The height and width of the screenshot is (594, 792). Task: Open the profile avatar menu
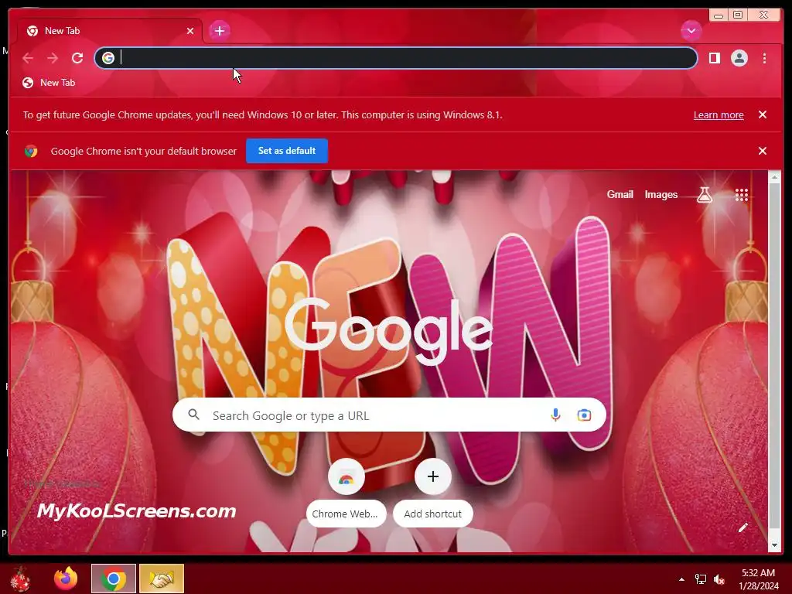(739, 58)
